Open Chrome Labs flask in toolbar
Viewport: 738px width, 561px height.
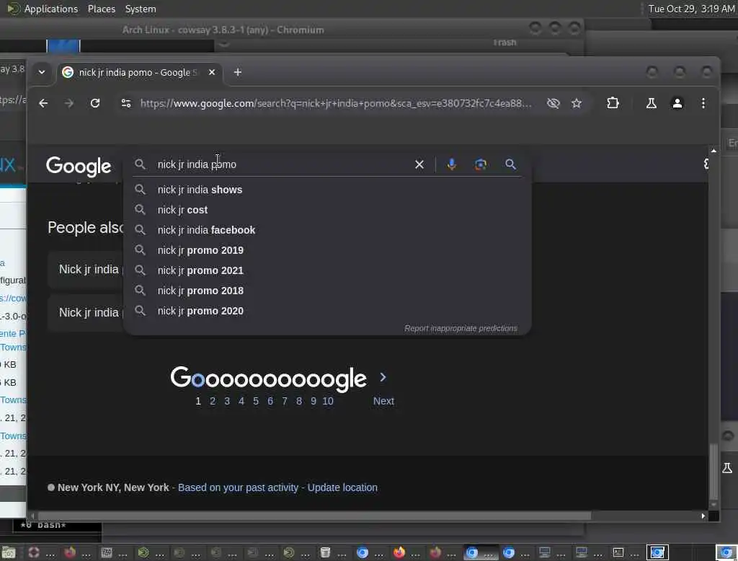click(652, 103)
